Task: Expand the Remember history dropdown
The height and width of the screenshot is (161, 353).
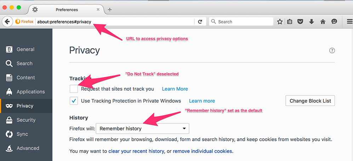Action: pyautogui.click(x=142, y=129)
